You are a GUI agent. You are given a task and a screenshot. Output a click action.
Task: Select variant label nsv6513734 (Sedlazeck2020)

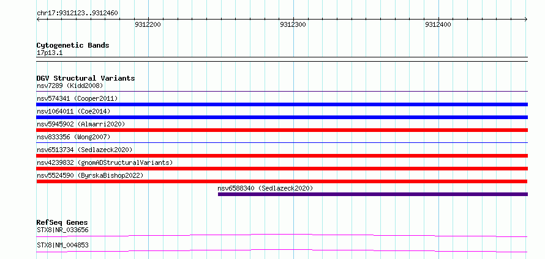(85, 150)
